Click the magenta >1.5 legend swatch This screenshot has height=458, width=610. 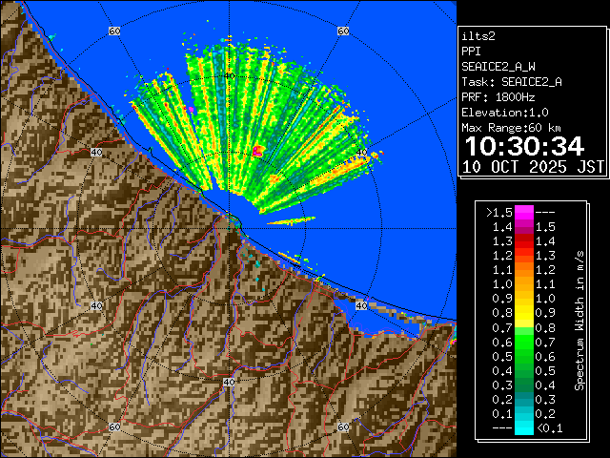tap(523, 212)
